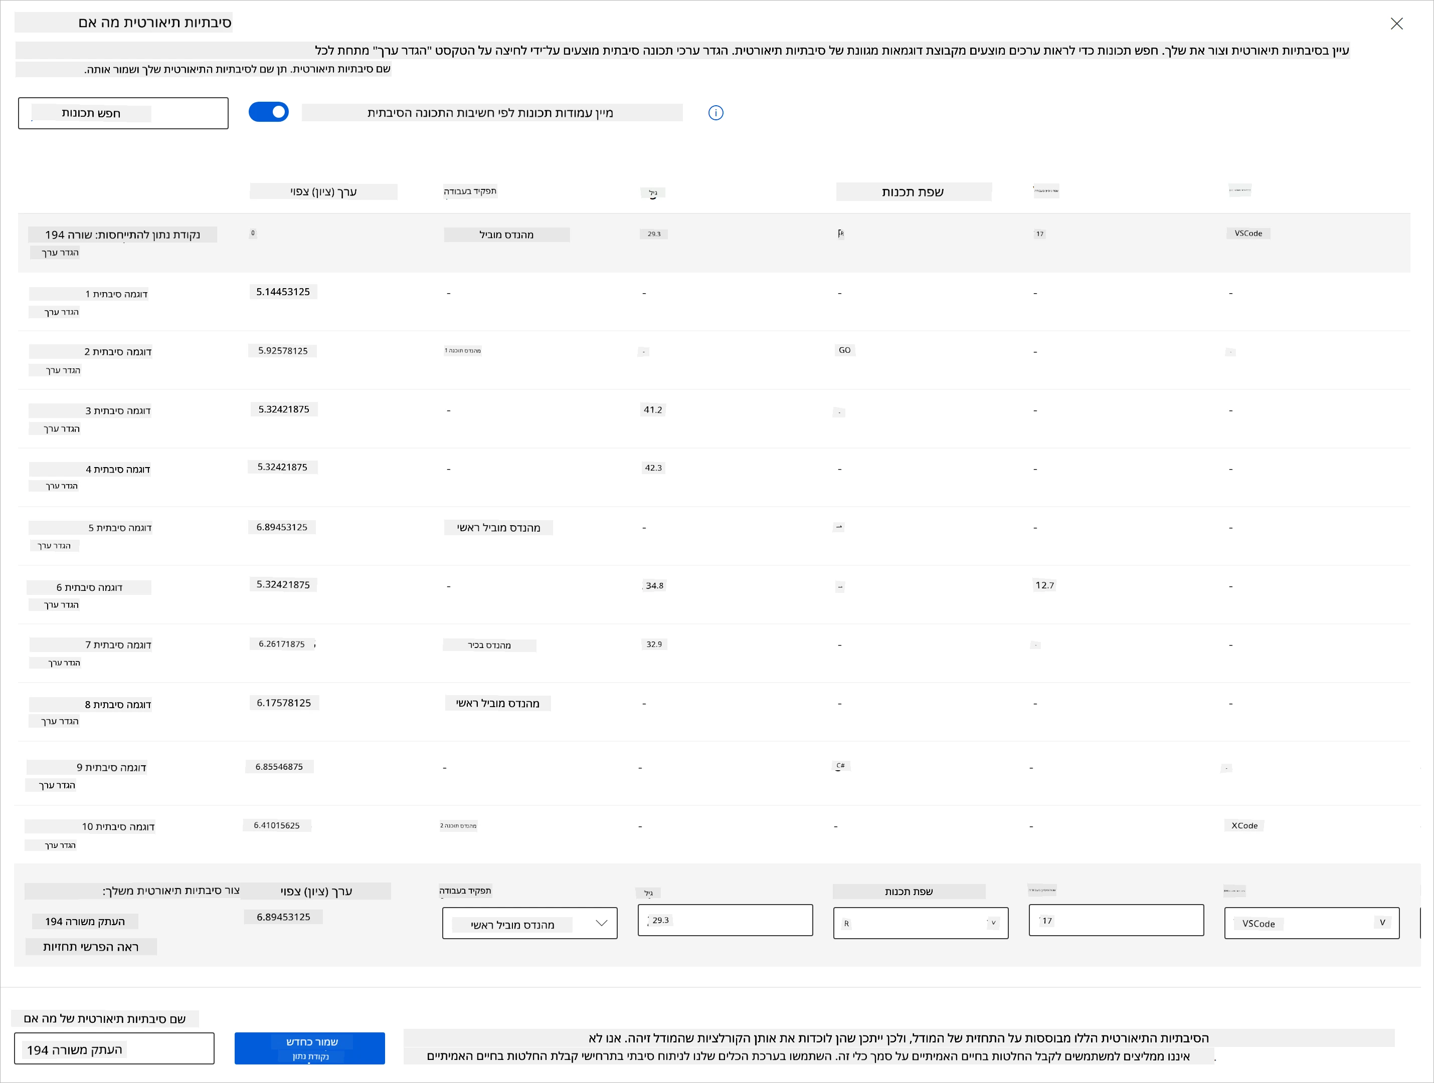Viewport: 1434px width, 1083px height.
Task: Open the job role dropdown
Action: click(529, 923)
